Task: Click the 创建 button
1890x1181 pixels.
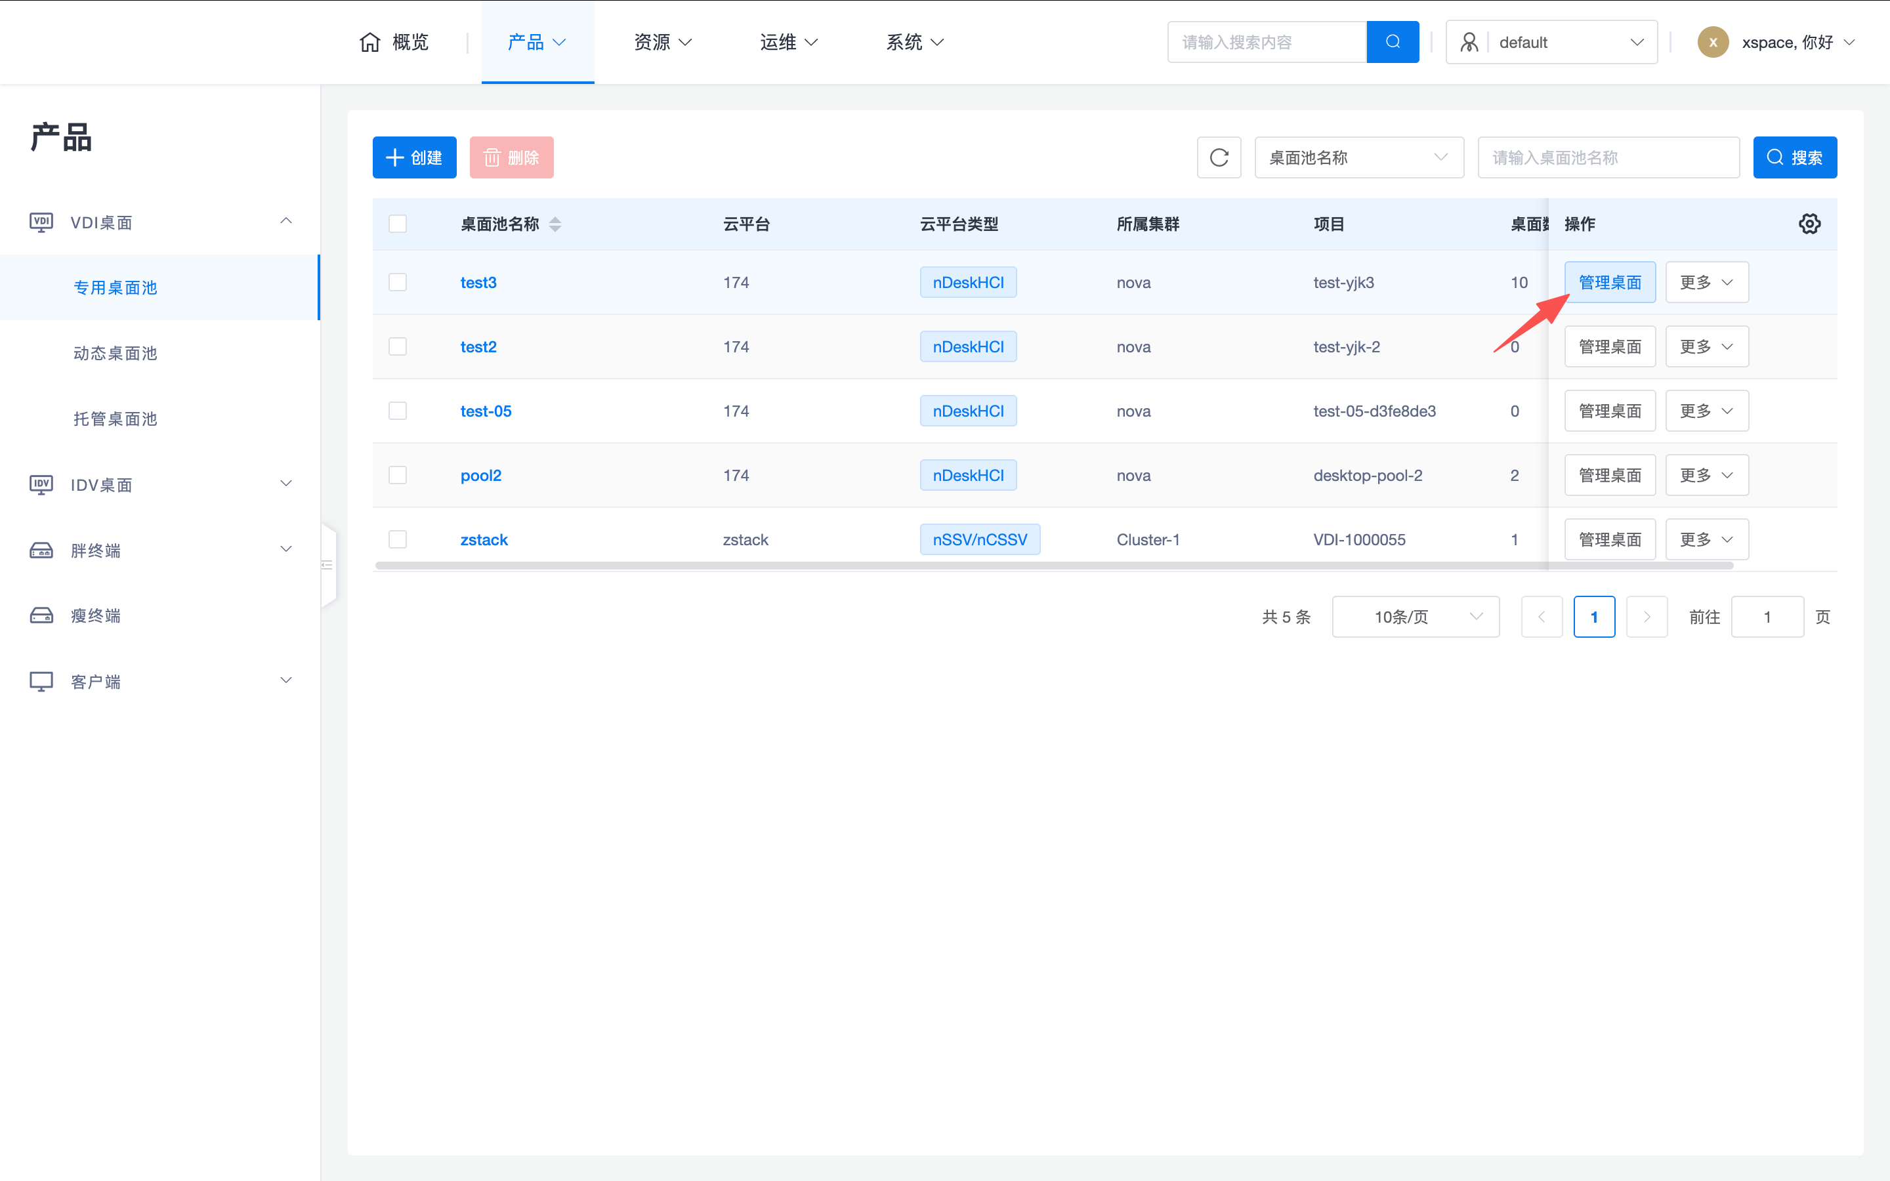Action: pos(414,157)
